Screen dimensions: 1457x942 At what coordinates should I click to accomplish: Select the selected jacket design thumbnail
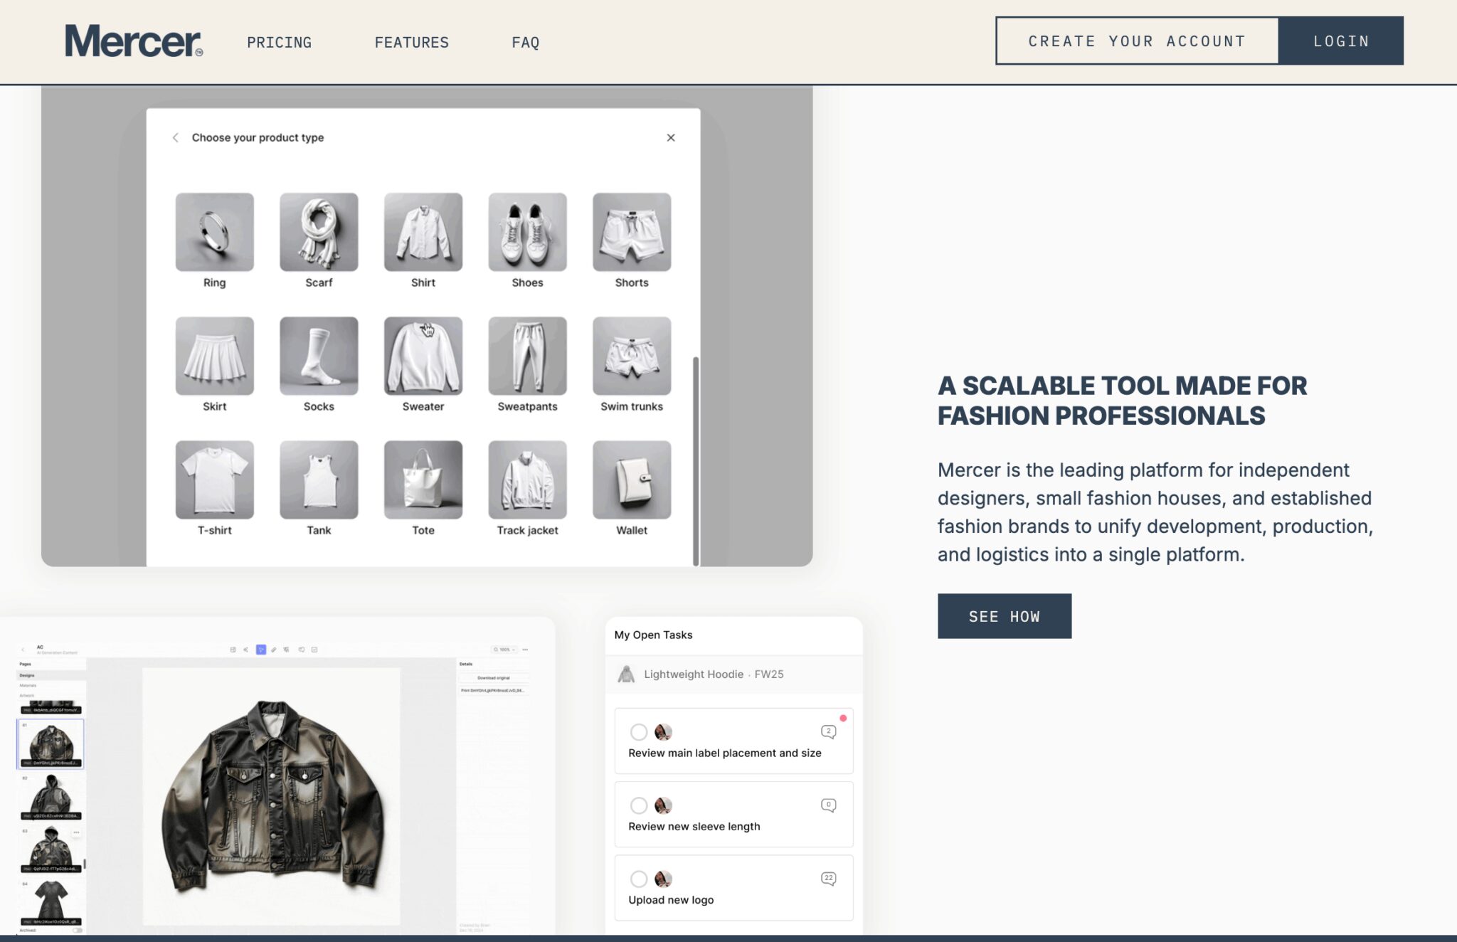[x=51, y=743]
